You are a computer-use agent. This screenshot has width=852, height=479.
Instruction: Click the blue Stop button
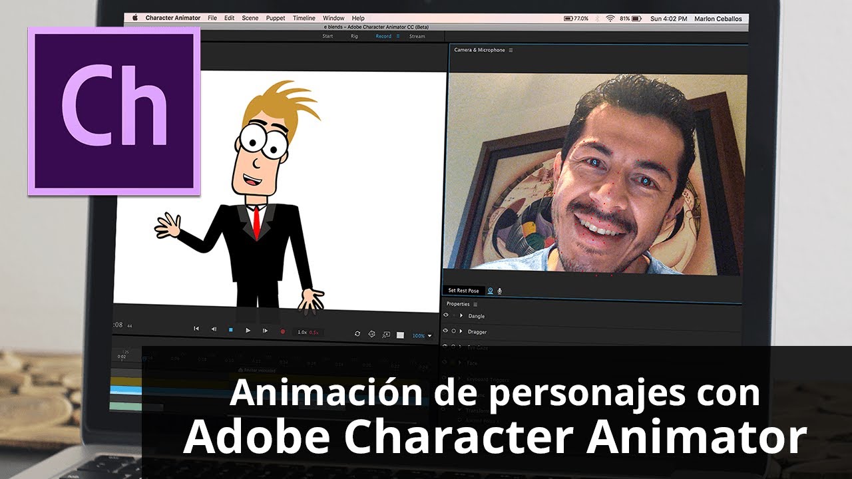231,330
